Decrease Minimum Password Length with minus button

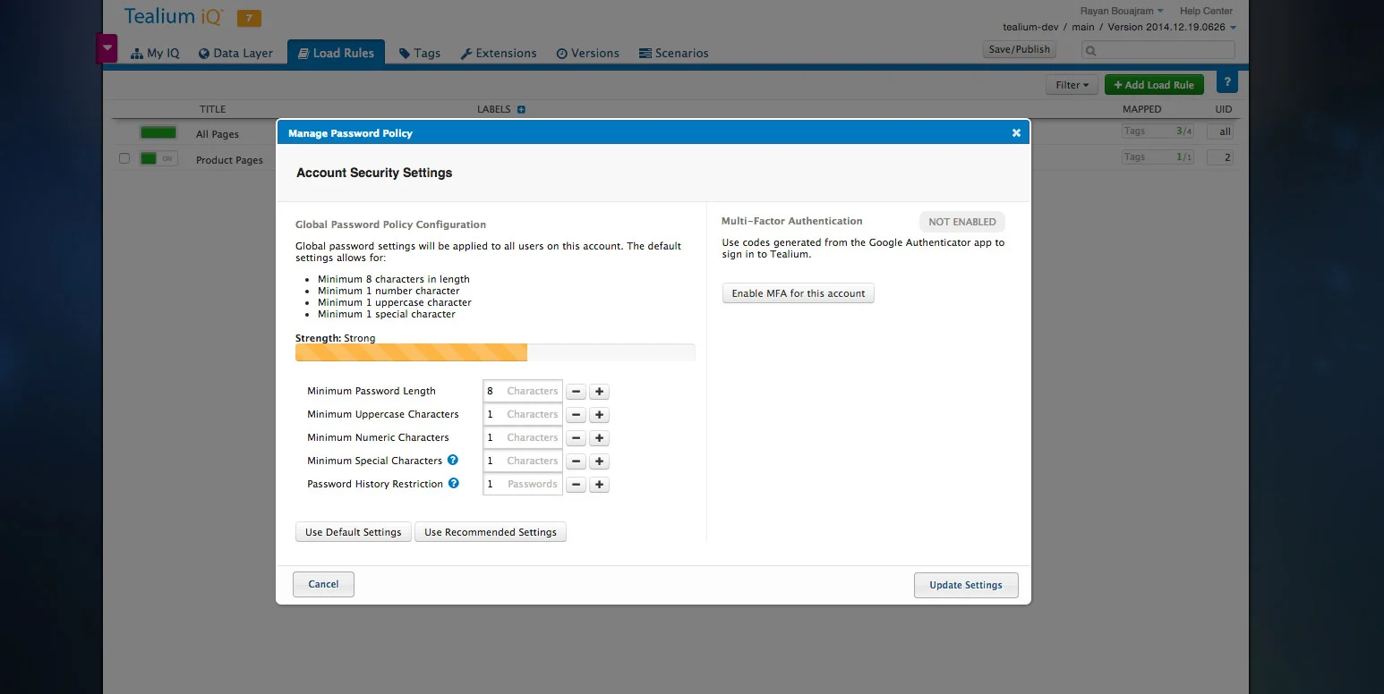click(x=577, y=392)
